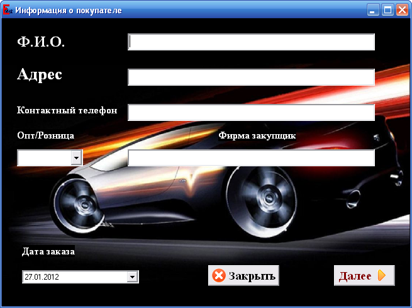Click the Контактный телефон label
Screen dimensions: 412x308
[x=67, y=110]
